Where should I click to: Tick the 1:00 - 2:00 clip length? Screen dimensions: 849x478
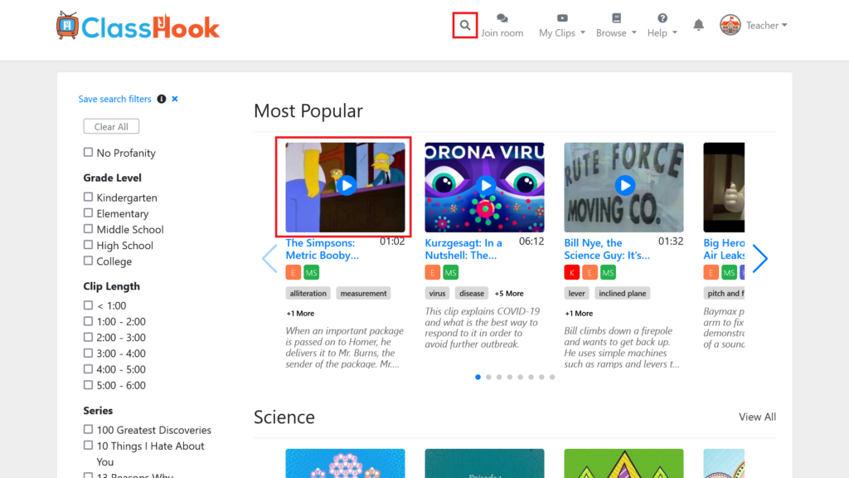point(88,321)
